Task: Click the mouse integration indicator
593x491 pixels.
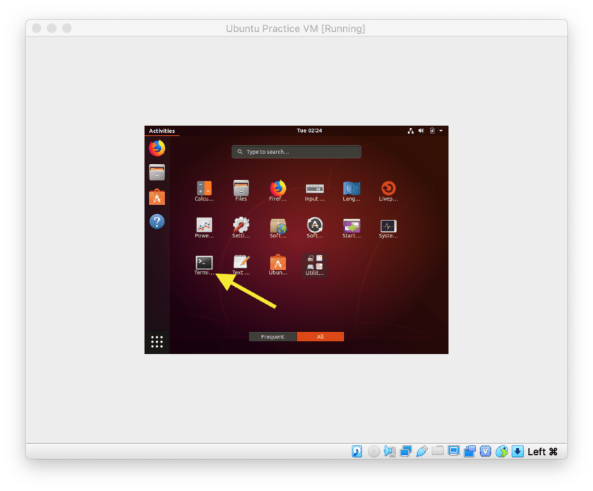Action: coord(501,451)
